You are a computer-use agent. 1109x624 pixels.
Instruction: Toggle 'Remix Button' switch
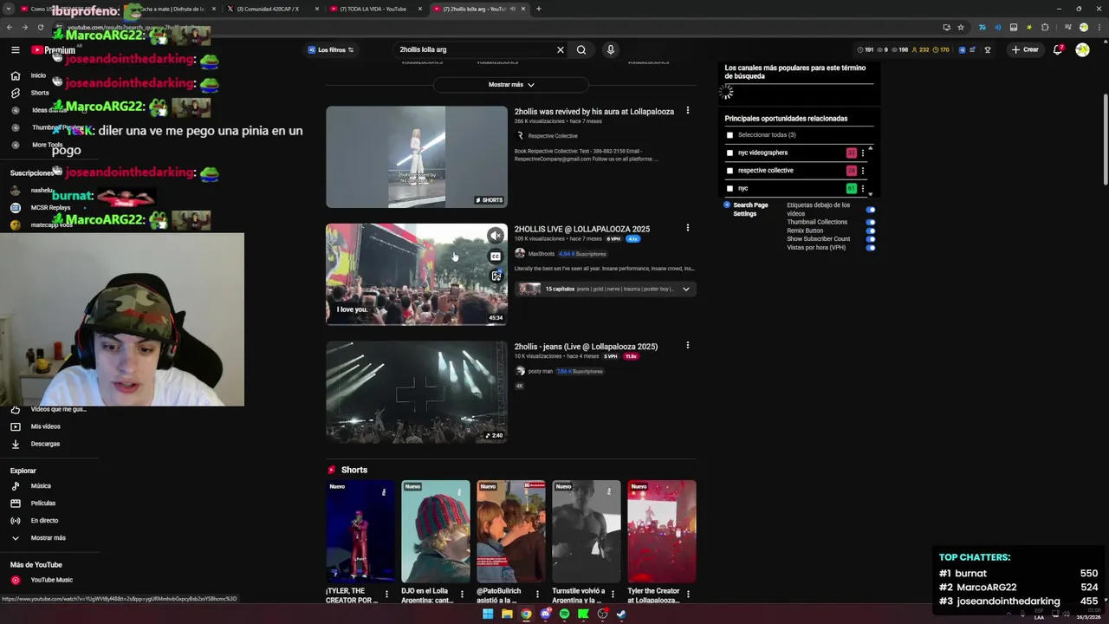tap(871, 231)
